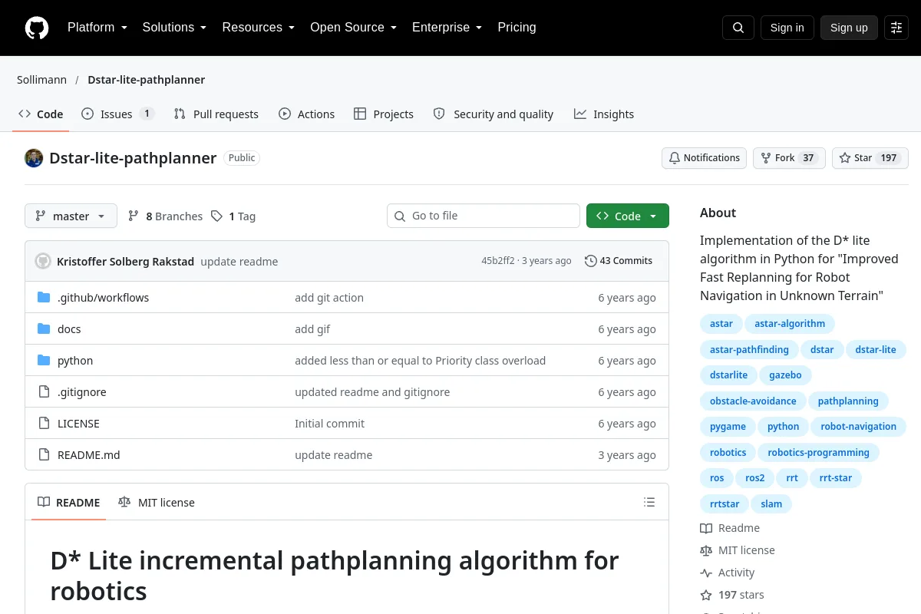Viewport: 921px width, 614px height.
Task: Open the Activity link in sidebar
Action: [728, 573]
